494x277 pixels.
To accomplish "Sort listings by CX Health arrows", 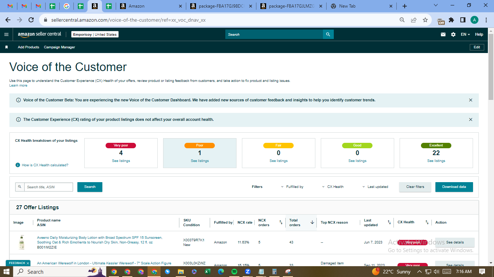I will (x=427, y=223).
